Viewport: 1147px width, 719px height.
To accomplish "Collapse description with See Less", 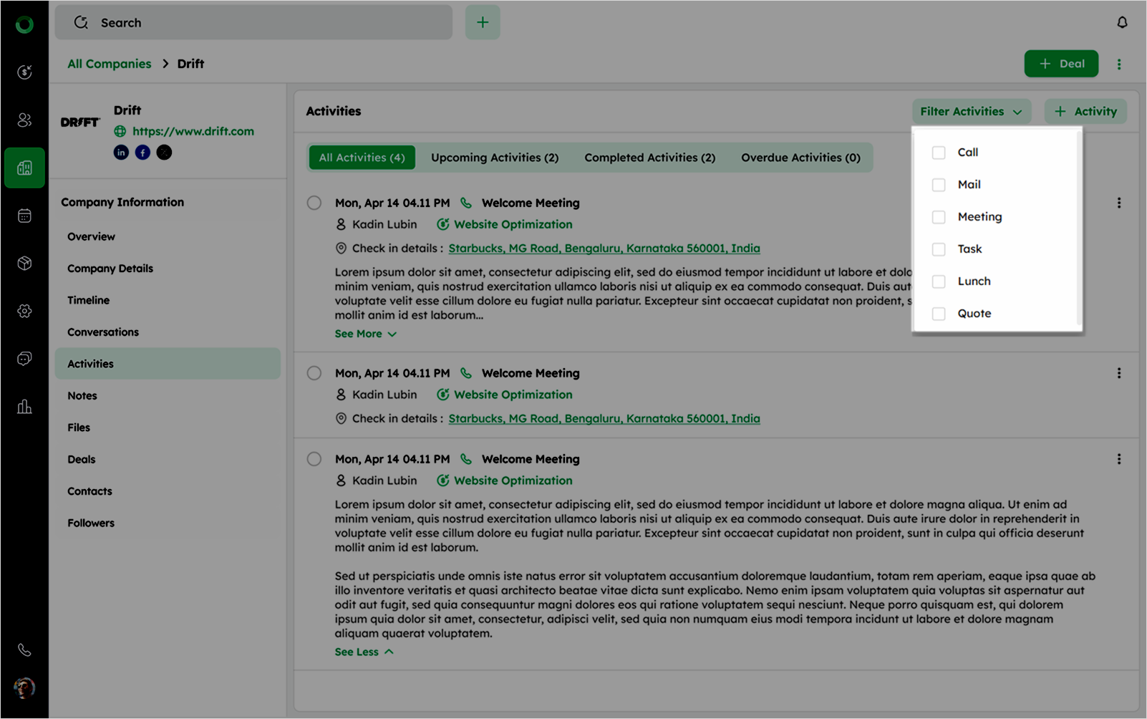I will tap(364, 652).
